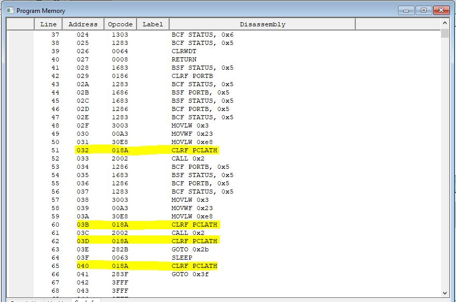Select CALL 0x2 at address 033

pyautogui.click(x=188, y=158)
